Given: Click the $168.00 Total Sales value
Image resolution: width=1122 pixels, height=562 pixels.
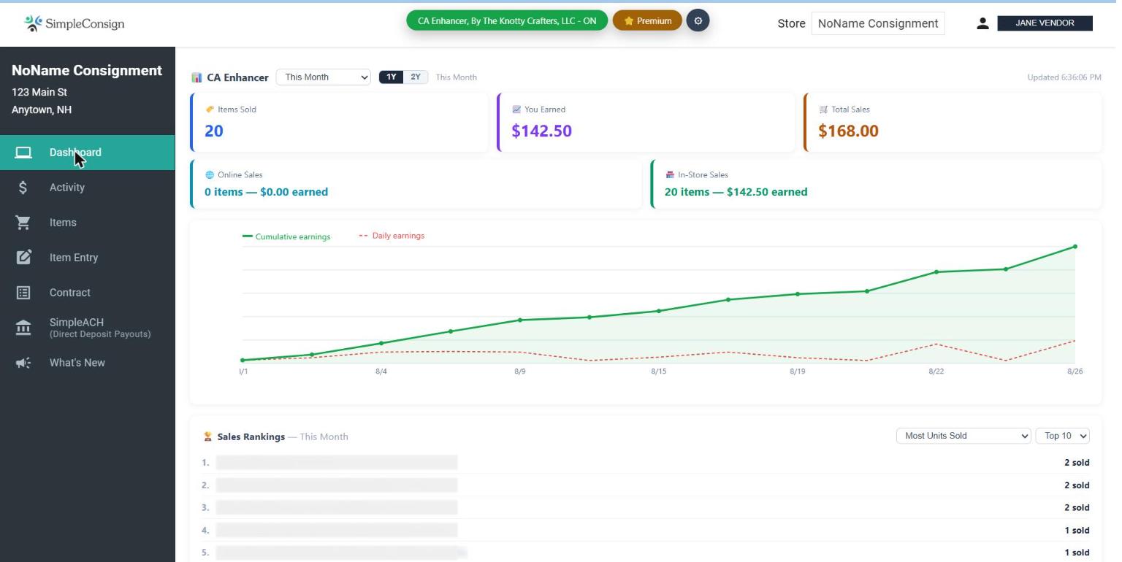Looking at the screenshot, I should point(849,131).
